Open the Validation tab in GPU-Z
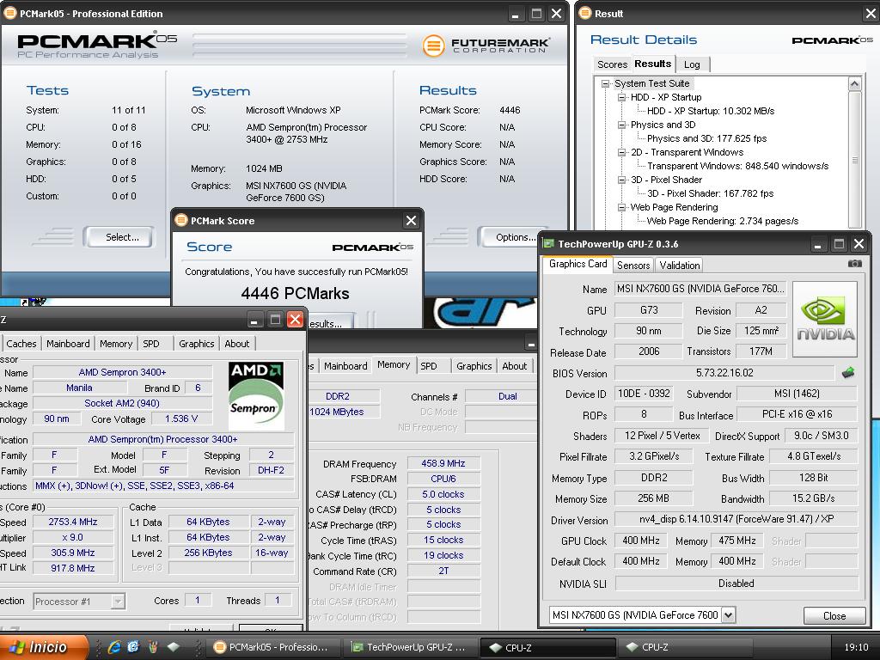 point(679,265)
